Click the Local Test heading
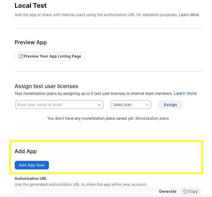This screenshot has width=212, height=197. click(x=30, y=5)
